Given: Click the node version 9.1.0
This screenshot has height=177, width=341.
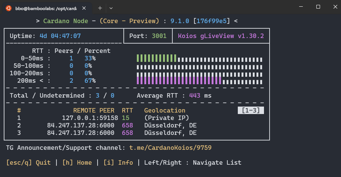Looking at the screenshot, I should [x=179, y=21].
